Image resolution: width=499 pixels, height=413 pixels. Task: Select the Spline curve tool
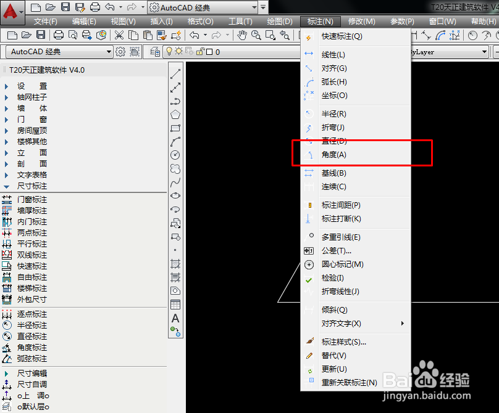(x=175, y=182)
